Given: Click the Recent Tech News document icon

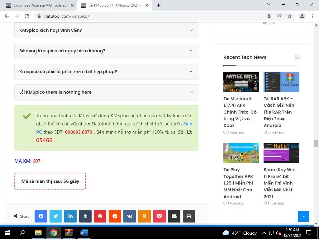Looking at the screenshot, I should click(297, 57).
